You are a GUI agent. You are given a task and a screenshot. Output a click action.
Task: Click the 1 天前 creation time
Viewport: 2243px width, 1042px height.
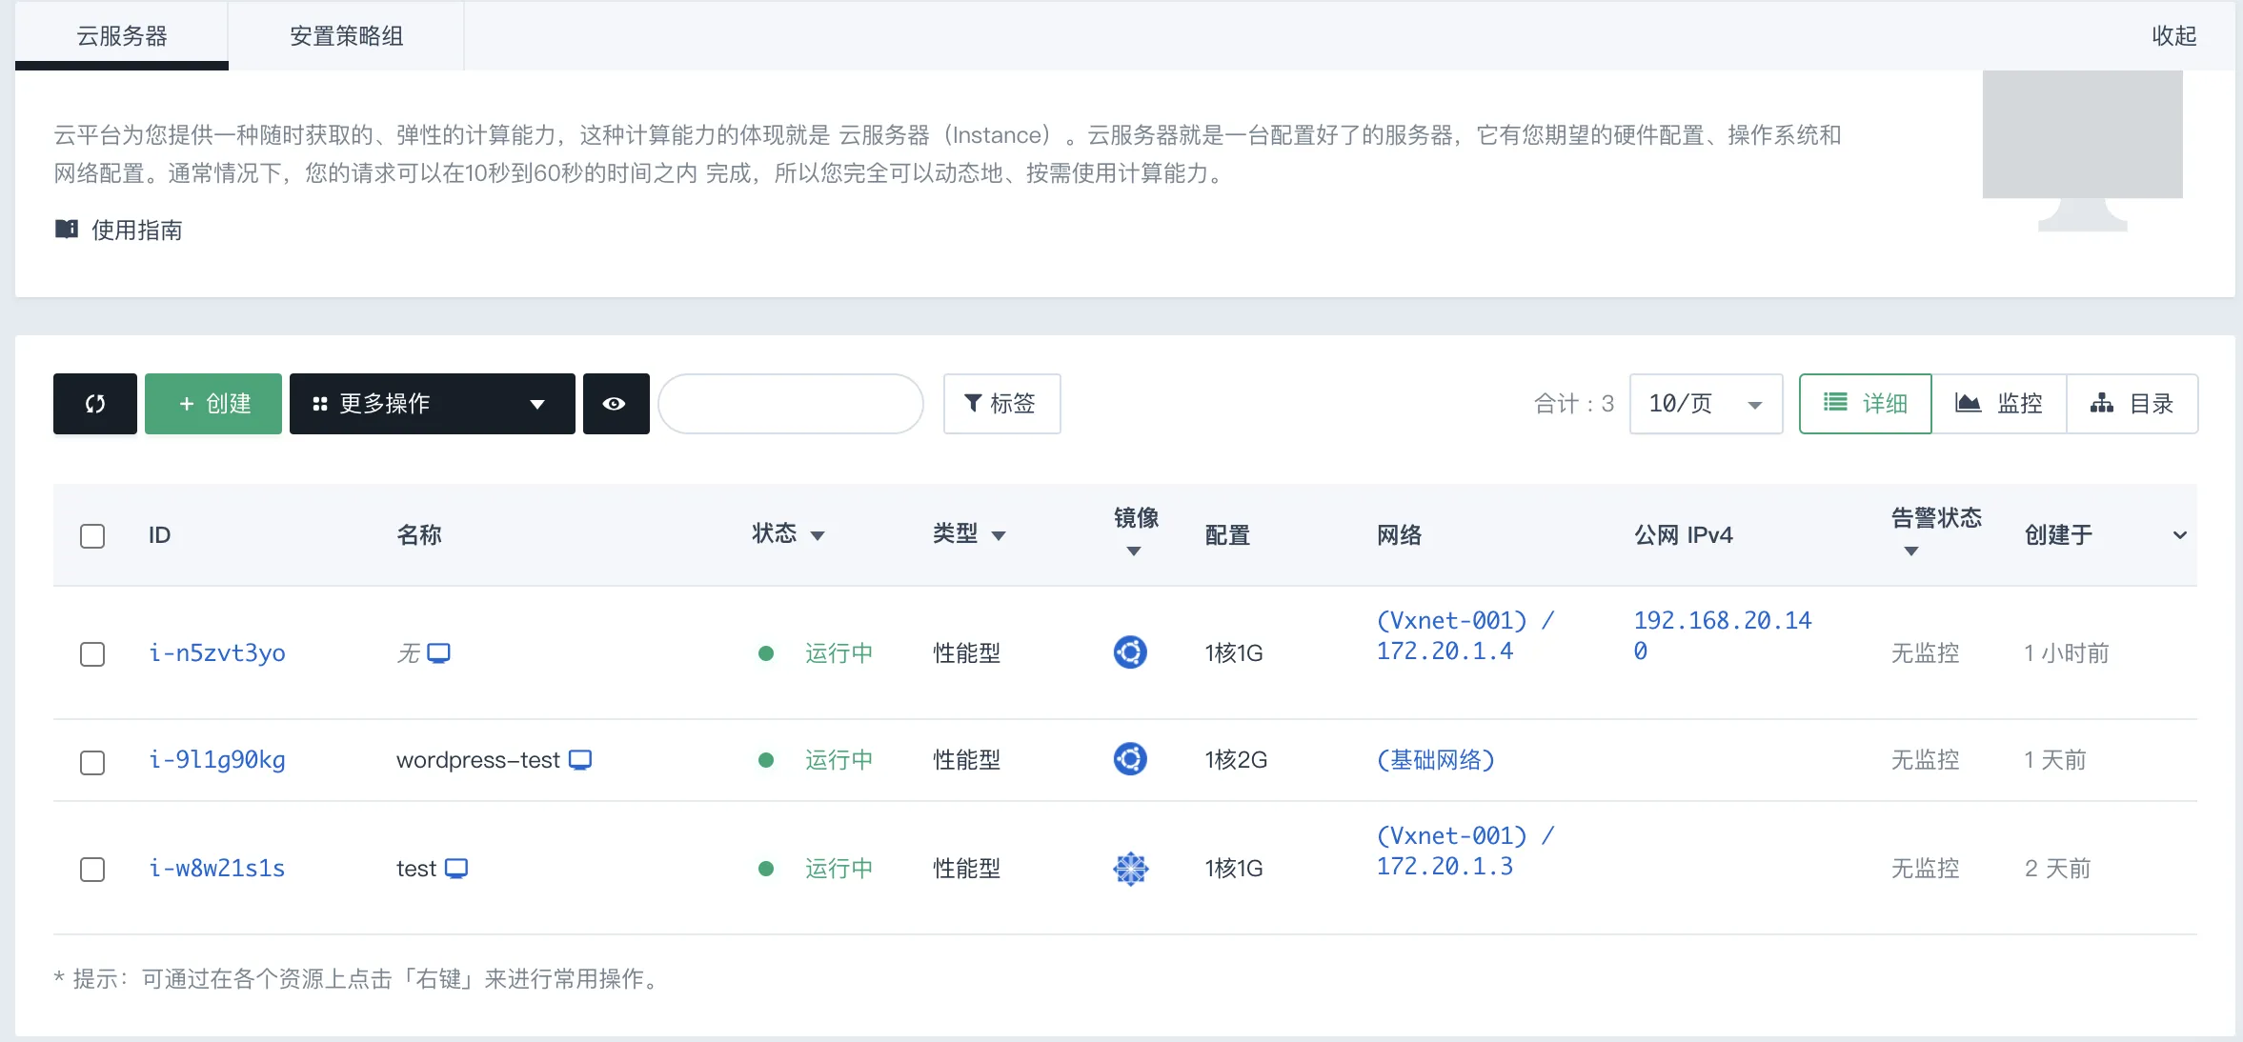point(2055,760)
